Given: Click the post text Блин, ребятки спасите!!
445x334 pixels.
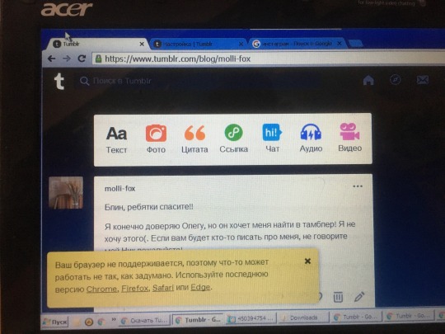Looking at the screenshot, I should pos(148,207).
